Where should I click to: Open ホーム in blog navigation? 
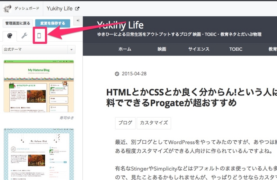[125, 49]
